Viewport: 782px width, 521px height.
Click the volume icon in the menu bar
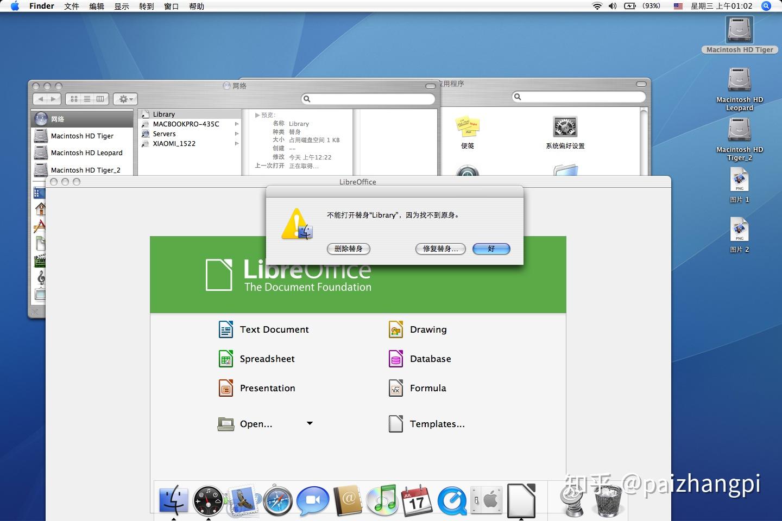tap(613, 6)
